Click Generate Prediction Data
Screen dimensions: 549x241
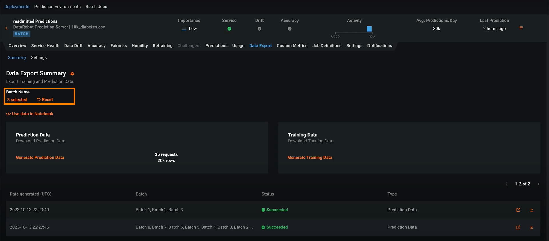tap(40, 158)
